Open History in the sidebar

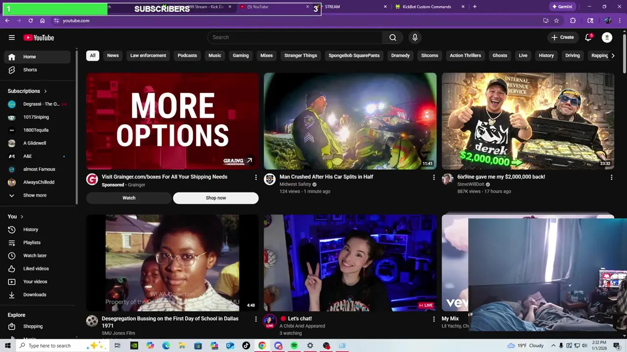click(37, 229)
